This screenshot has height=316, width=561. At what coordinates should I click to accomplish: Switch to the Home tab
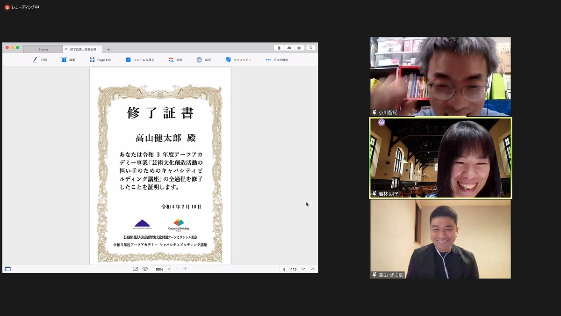tap(43, 49)
